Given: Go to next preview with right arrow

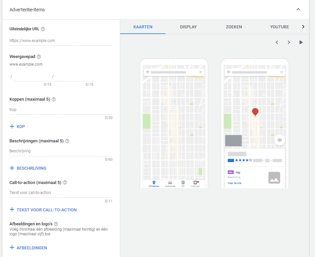Looking at the screenshot, I should pos(289,42).
